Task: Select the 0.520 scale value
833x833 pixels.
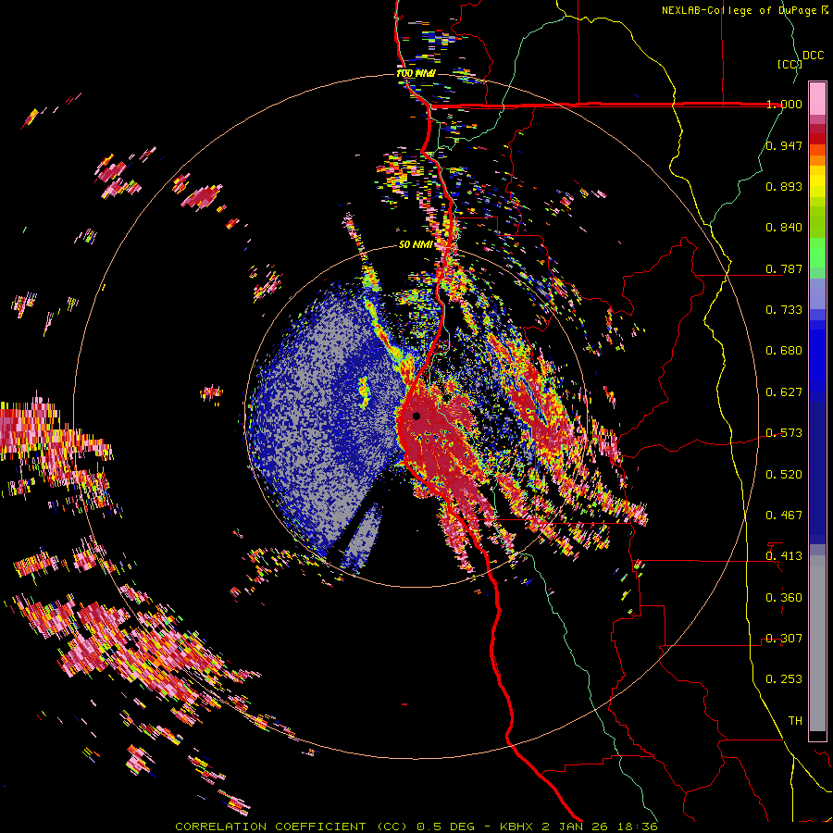Action: point(784,474)
